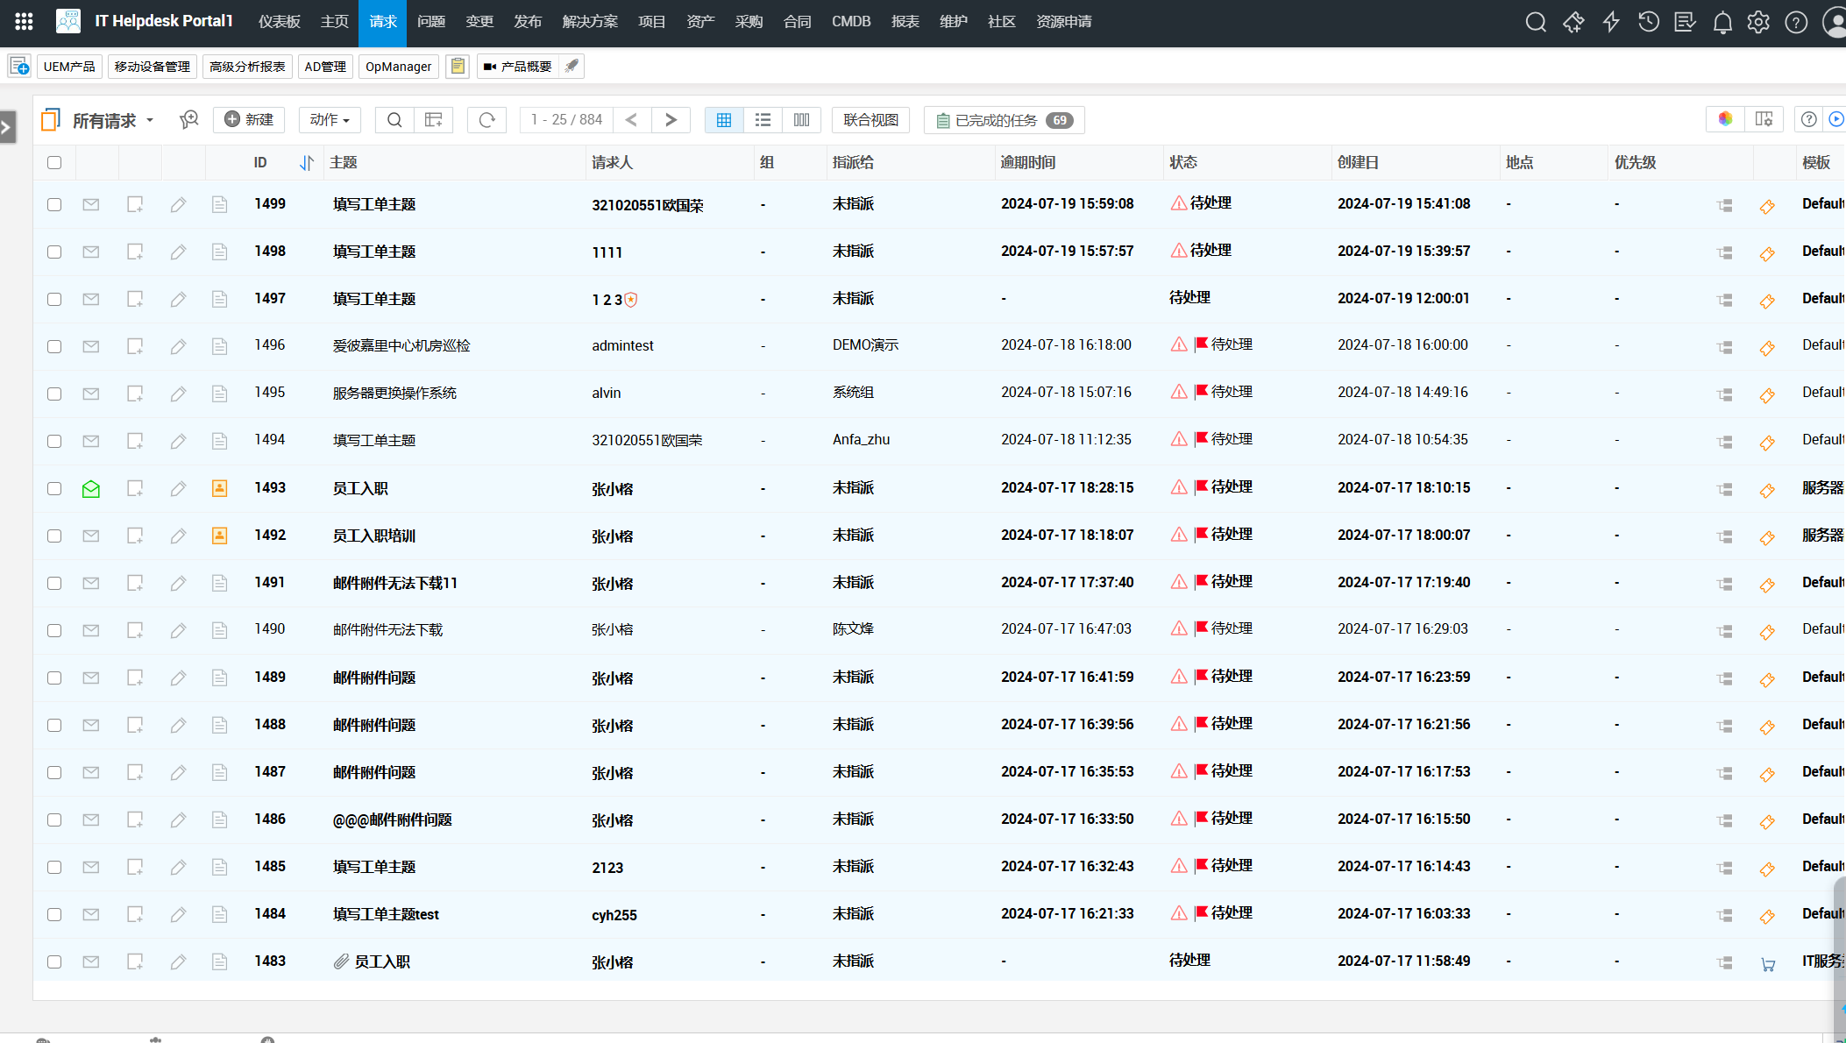Select checkbox for request 1493
Image resolution: width=1846 pixels, height=1043 pixels.
pyautogui.click(x=54, y=488)
